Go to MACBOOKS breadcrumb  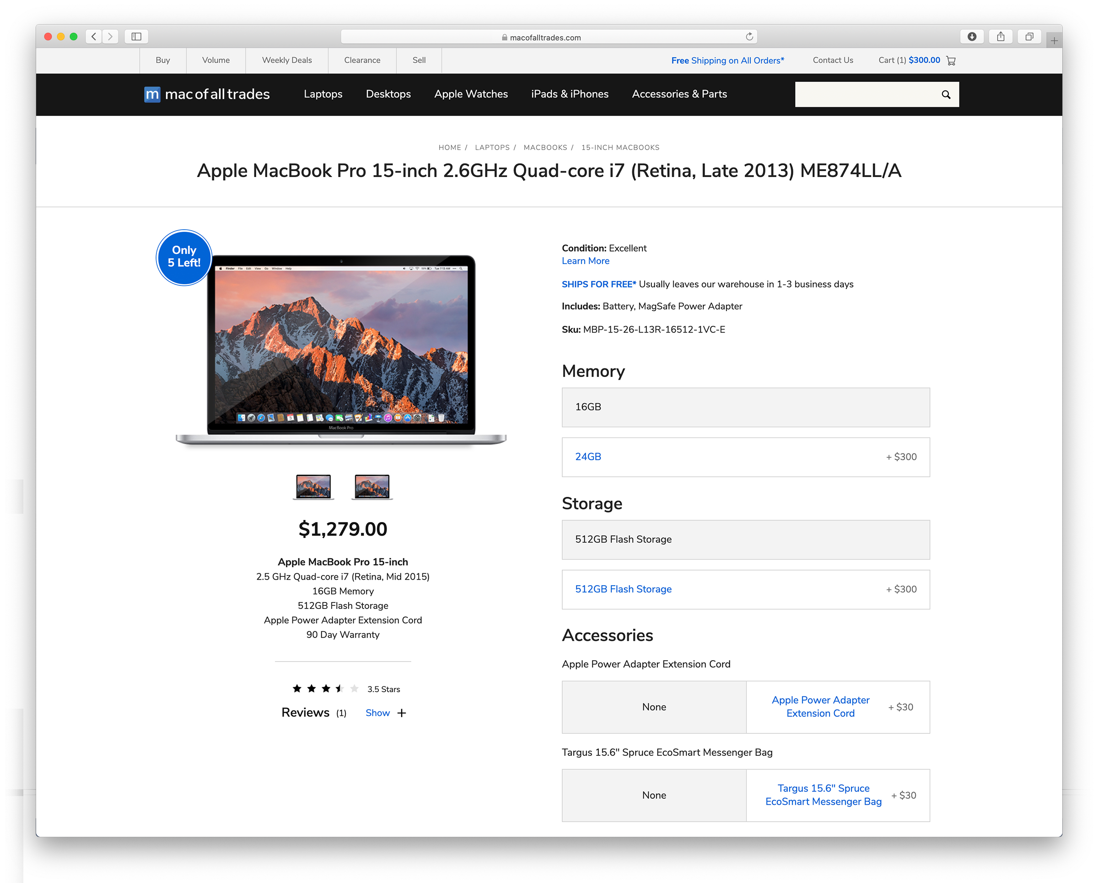point(545,148)
